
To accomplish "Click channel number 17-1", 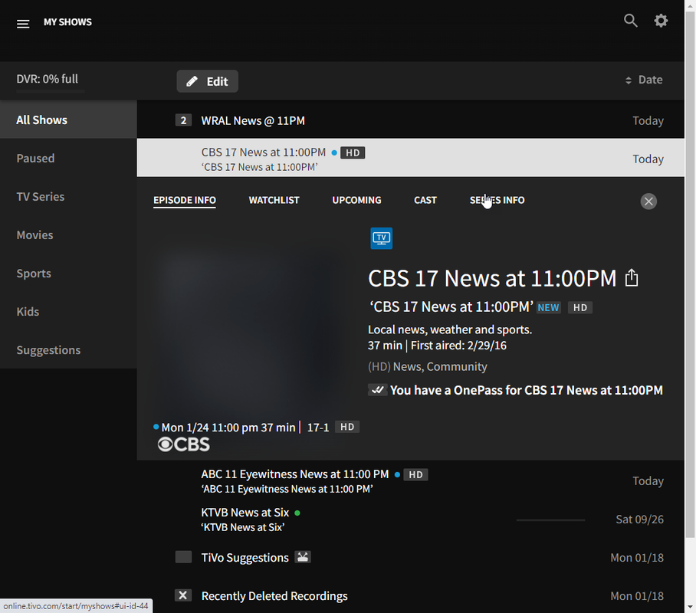I will click(318, 428).
